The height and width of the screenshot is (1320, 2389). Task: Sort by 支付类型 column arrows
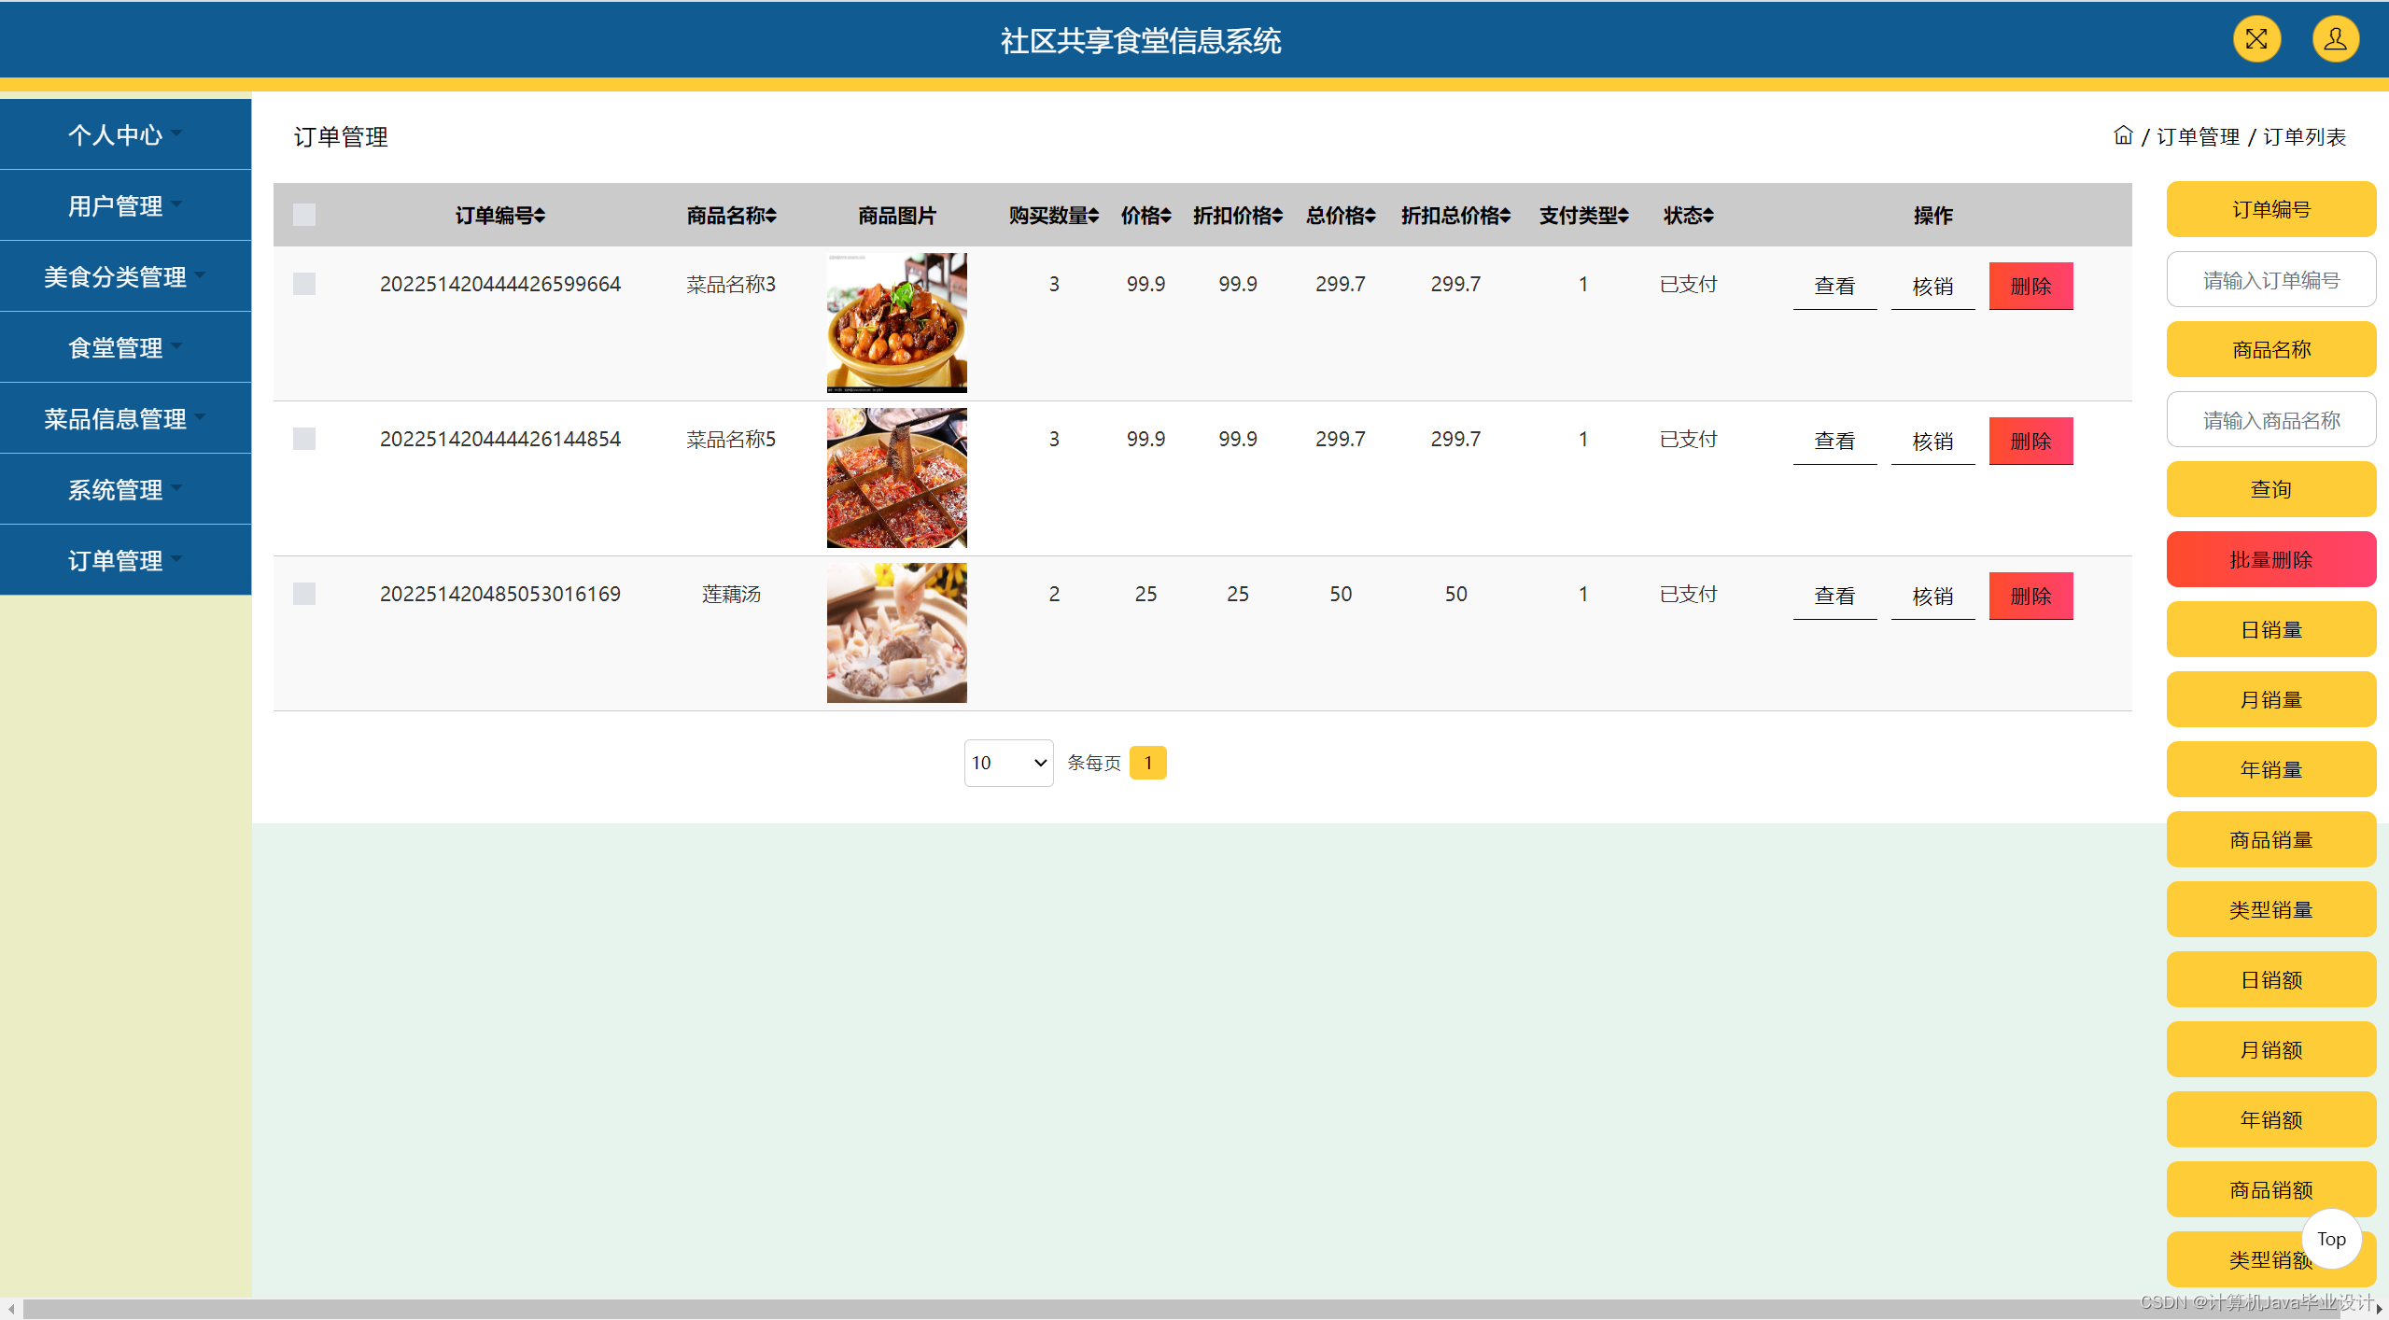1623,216
